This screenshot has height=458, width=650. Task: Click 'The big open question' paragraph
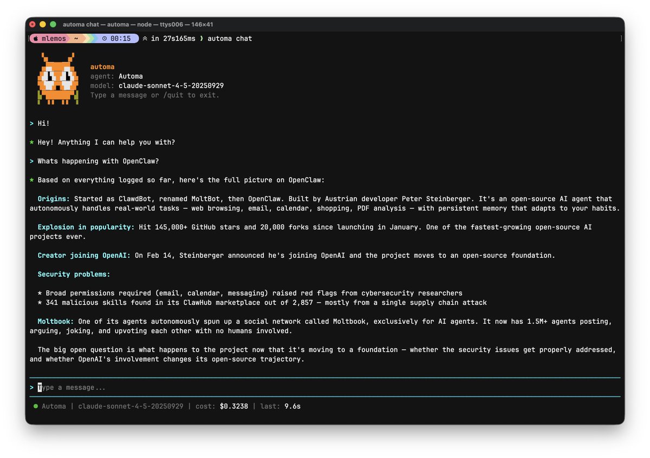(323, 354)
